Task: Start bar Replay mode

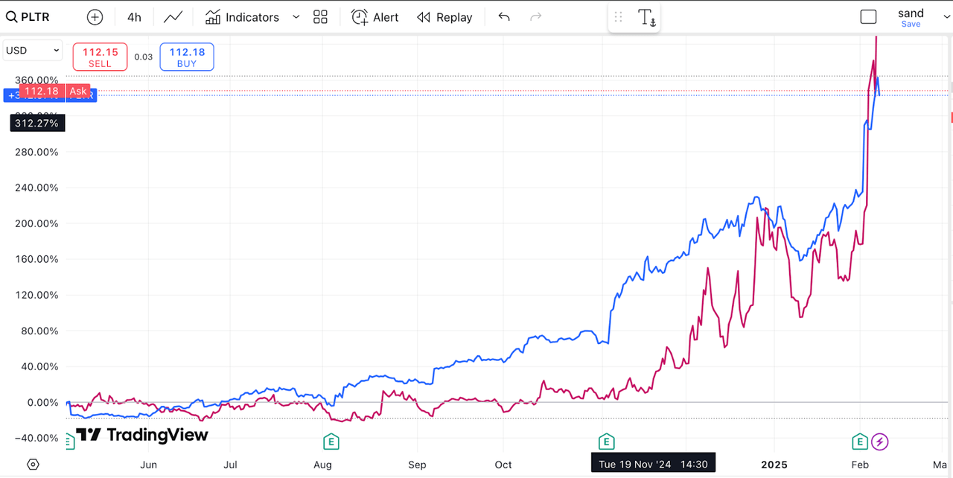Action: click(444, 16)
